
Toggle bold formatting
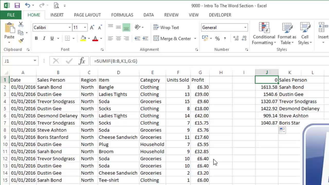(x=36, y=38)
